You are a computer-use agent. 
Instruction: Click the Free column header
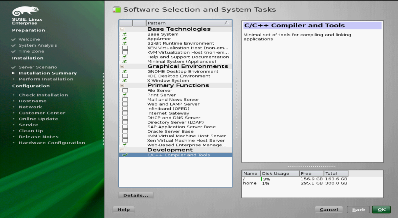tap(312, 173)
